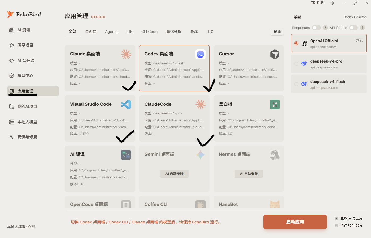Switch to the 全部 tab
Viewport: 371px width, 238px height.
click(x=72, y=31)
